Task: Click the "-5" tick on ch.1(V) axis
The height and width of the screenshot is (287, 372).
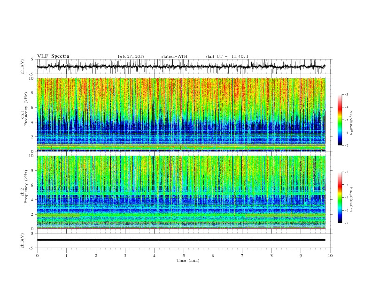Action: tap(32, 74)
